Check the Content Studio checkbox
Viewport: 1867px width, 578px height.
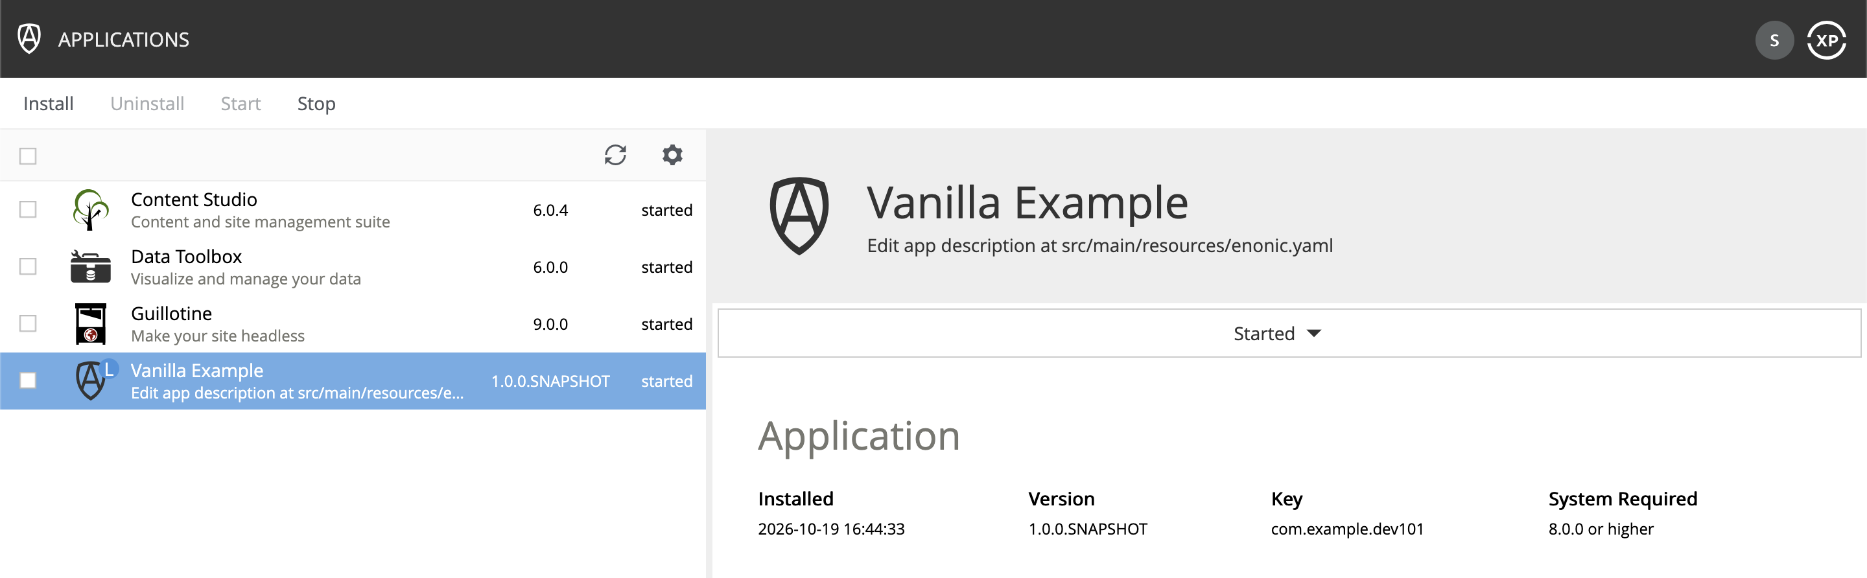pos(29,209)
